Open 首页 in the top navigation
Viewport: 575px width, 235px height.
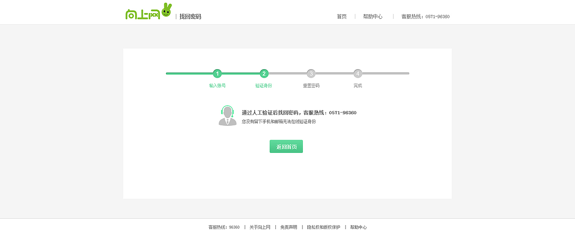342,17
